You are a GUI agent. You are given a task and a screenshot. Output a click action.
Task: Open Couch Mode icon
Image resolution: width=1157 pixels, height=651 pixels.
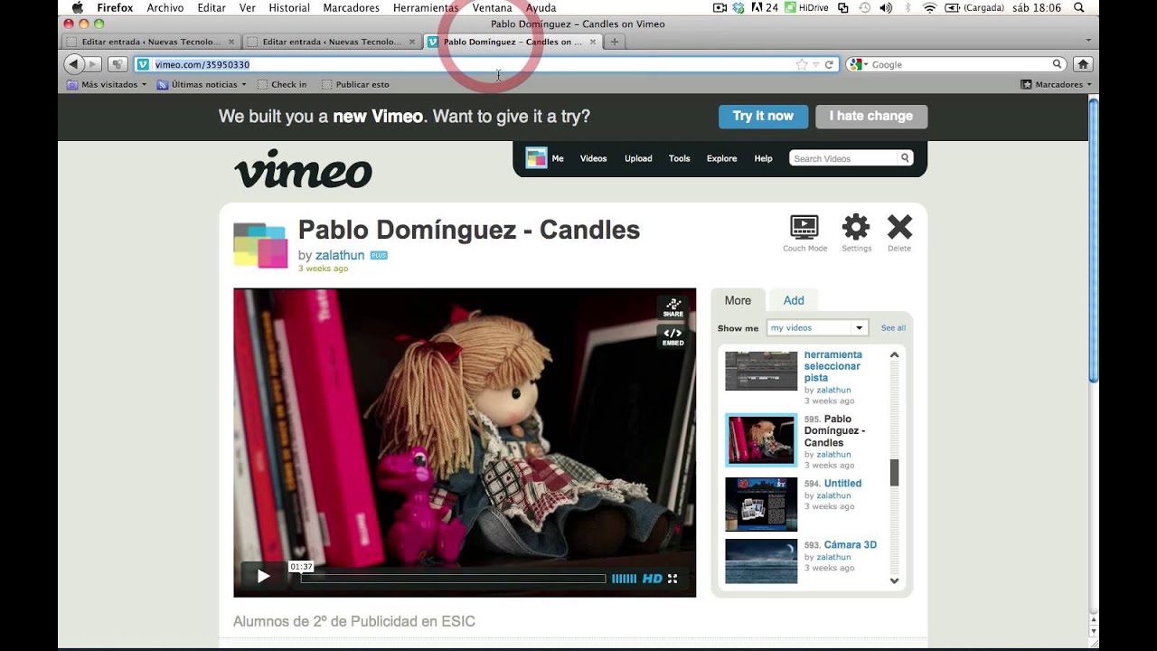[x=804, y=227]
